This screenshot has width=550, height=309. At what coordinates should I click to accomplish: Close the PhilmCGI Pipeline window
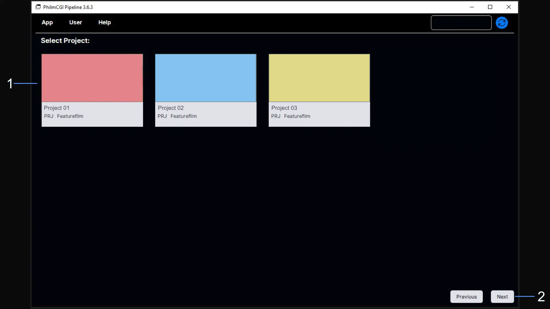pos(509,7)
